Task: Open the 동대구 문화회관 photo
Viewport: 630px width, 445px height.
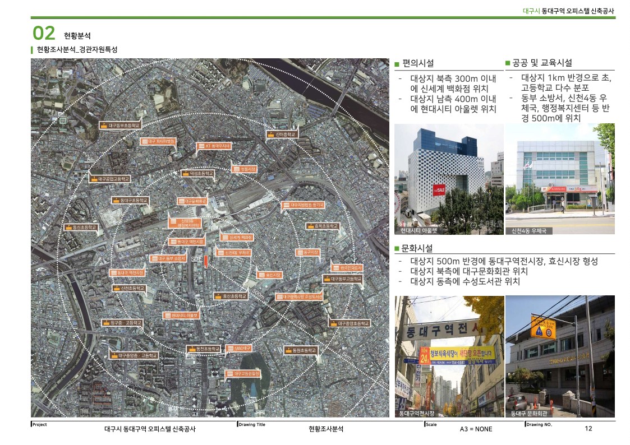Action: click(560, 356)
